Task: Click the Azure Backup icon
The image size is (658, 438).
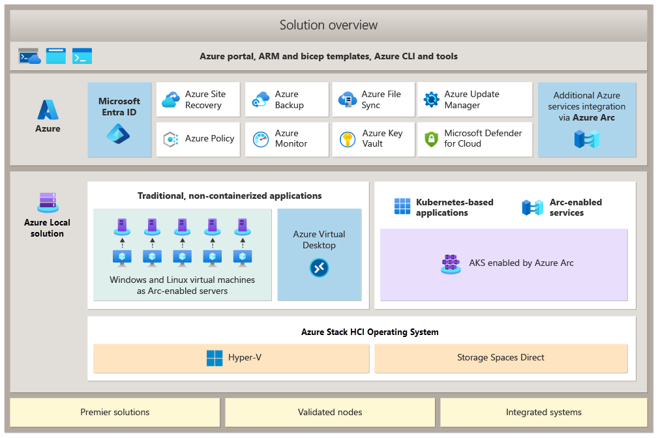Action: coord(261,100)
